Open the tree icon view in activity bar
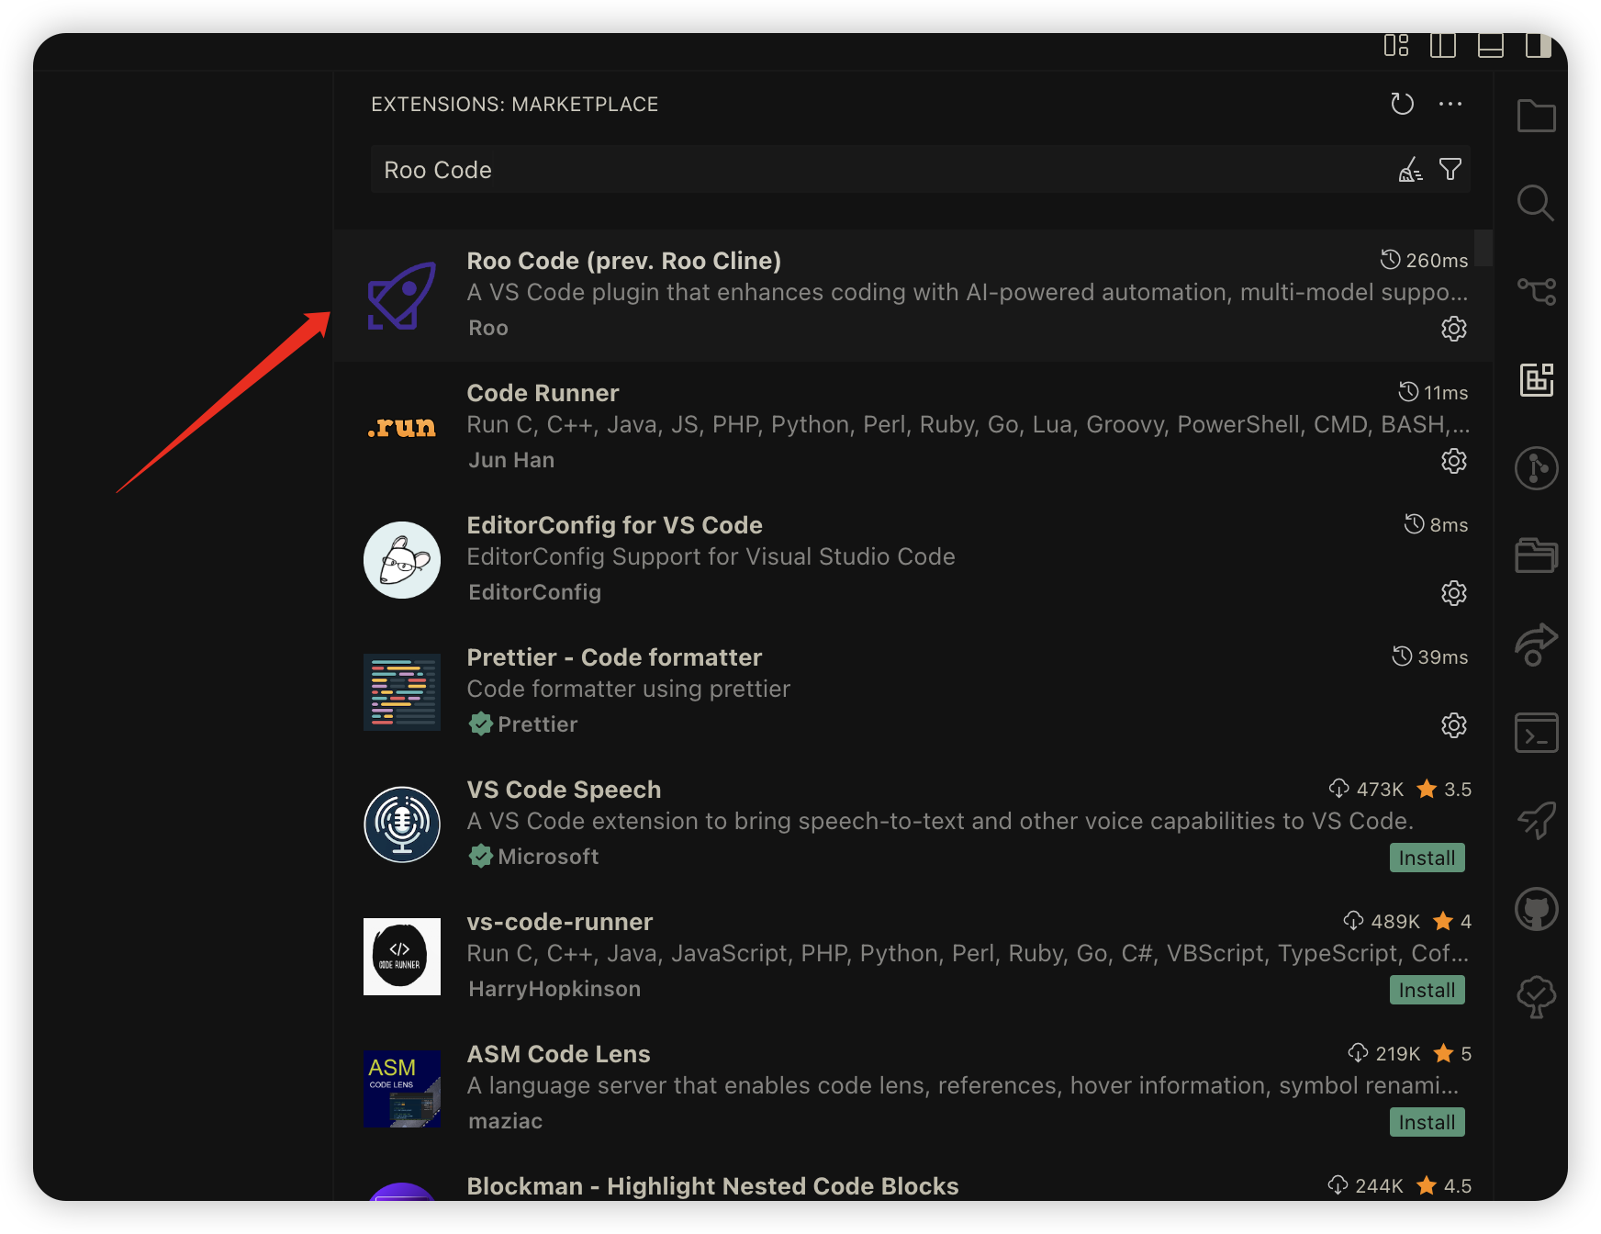Image resolution: width=1601 pixels, height=1234 pixels. (x=1536, y=997)
